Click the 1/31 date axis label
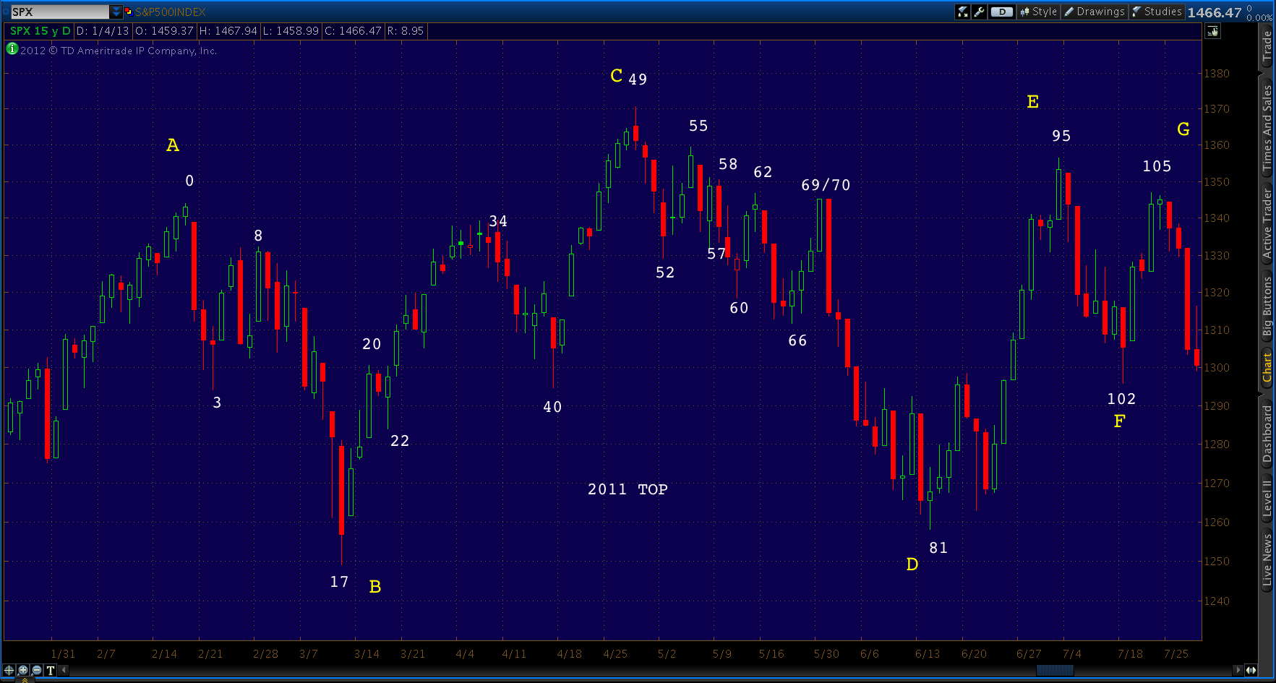 (63, 653)
